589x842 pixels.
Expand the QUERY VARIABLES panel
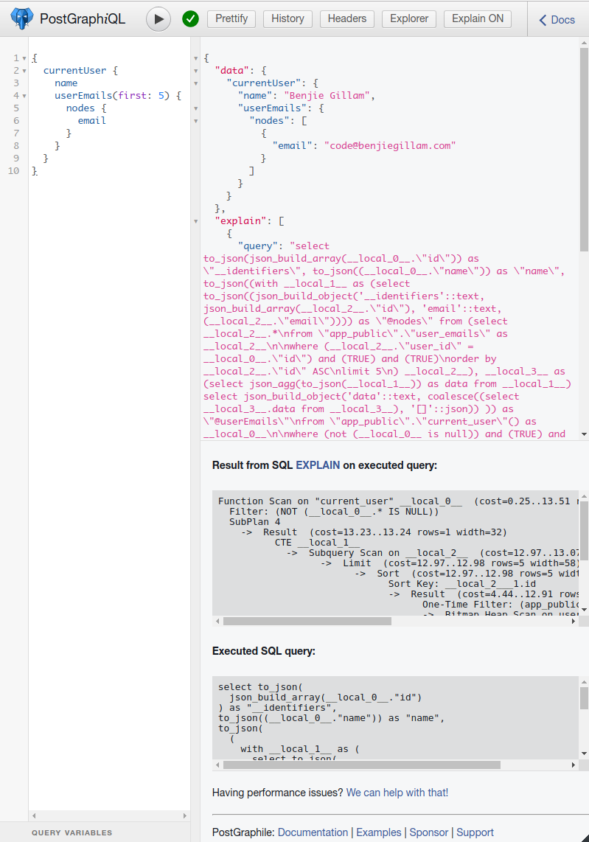(x=72, y=832)
